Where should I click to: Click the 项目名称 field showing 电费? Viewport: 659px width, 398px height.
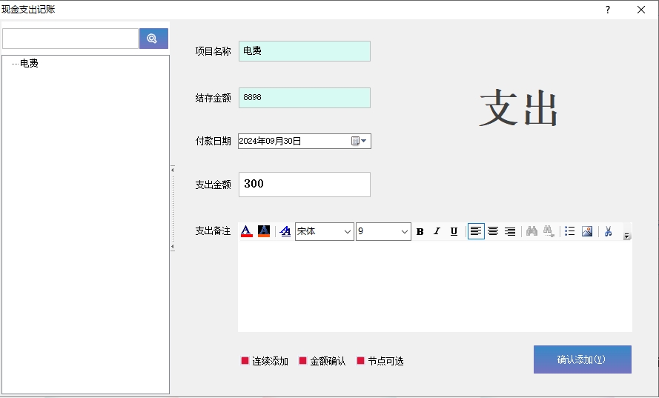coord(304,51)
